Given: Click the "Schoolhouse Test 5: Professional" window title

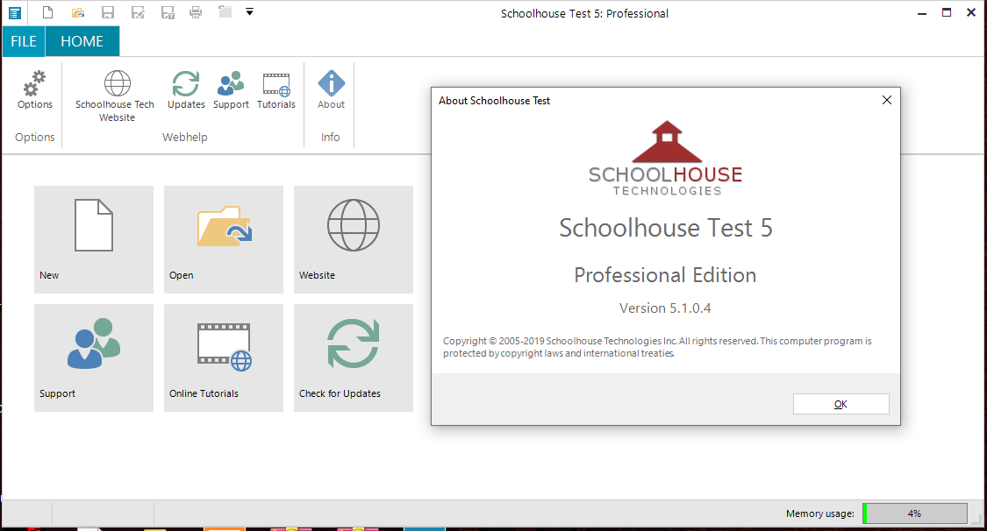Looking at the screenshot, I should (x=585, y=13).
